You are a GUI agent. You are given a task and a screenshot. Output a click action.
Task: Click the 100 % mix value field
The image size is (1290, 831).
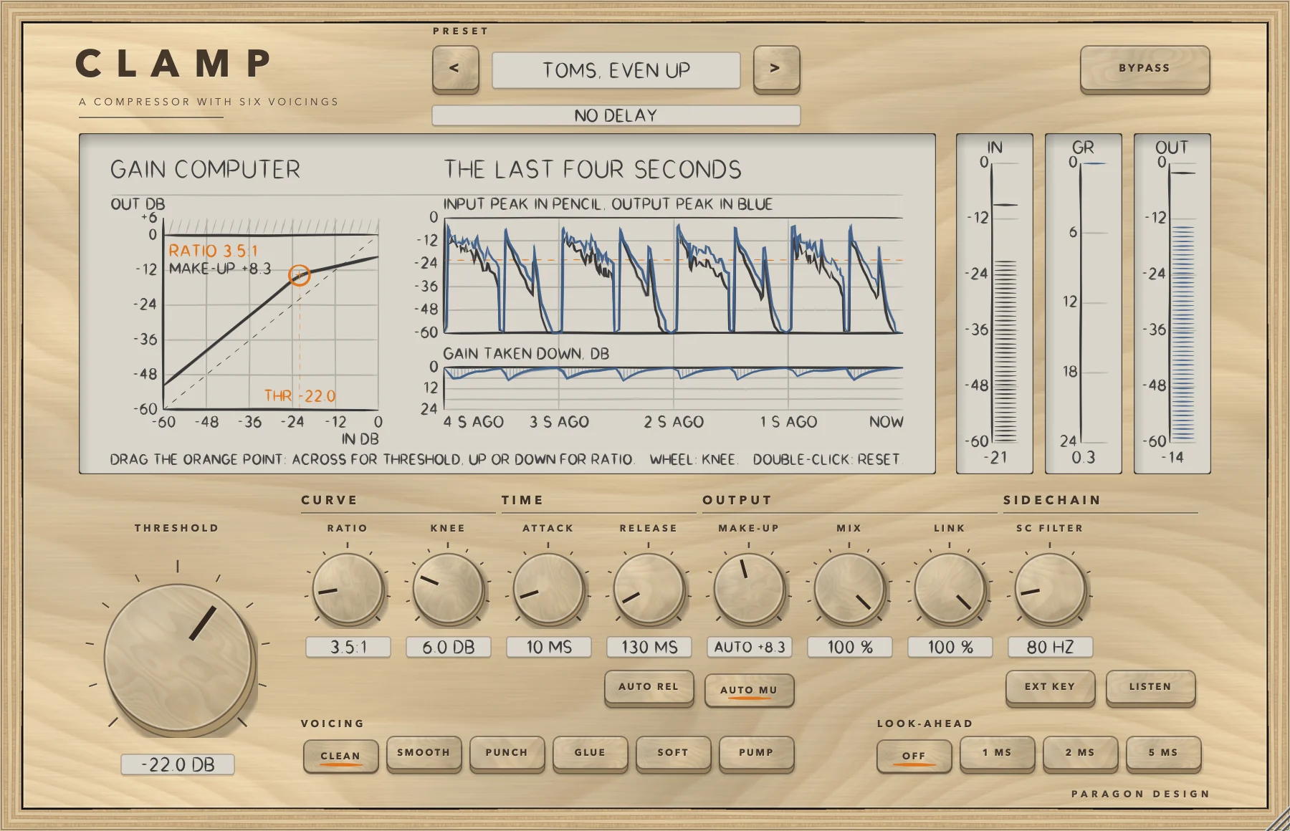pyautogui.click(x=850, y=647)
